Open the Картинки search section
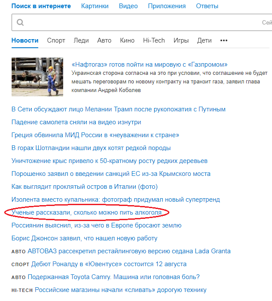This screenshot has height=301, width=272. click(x=95, y=6)
